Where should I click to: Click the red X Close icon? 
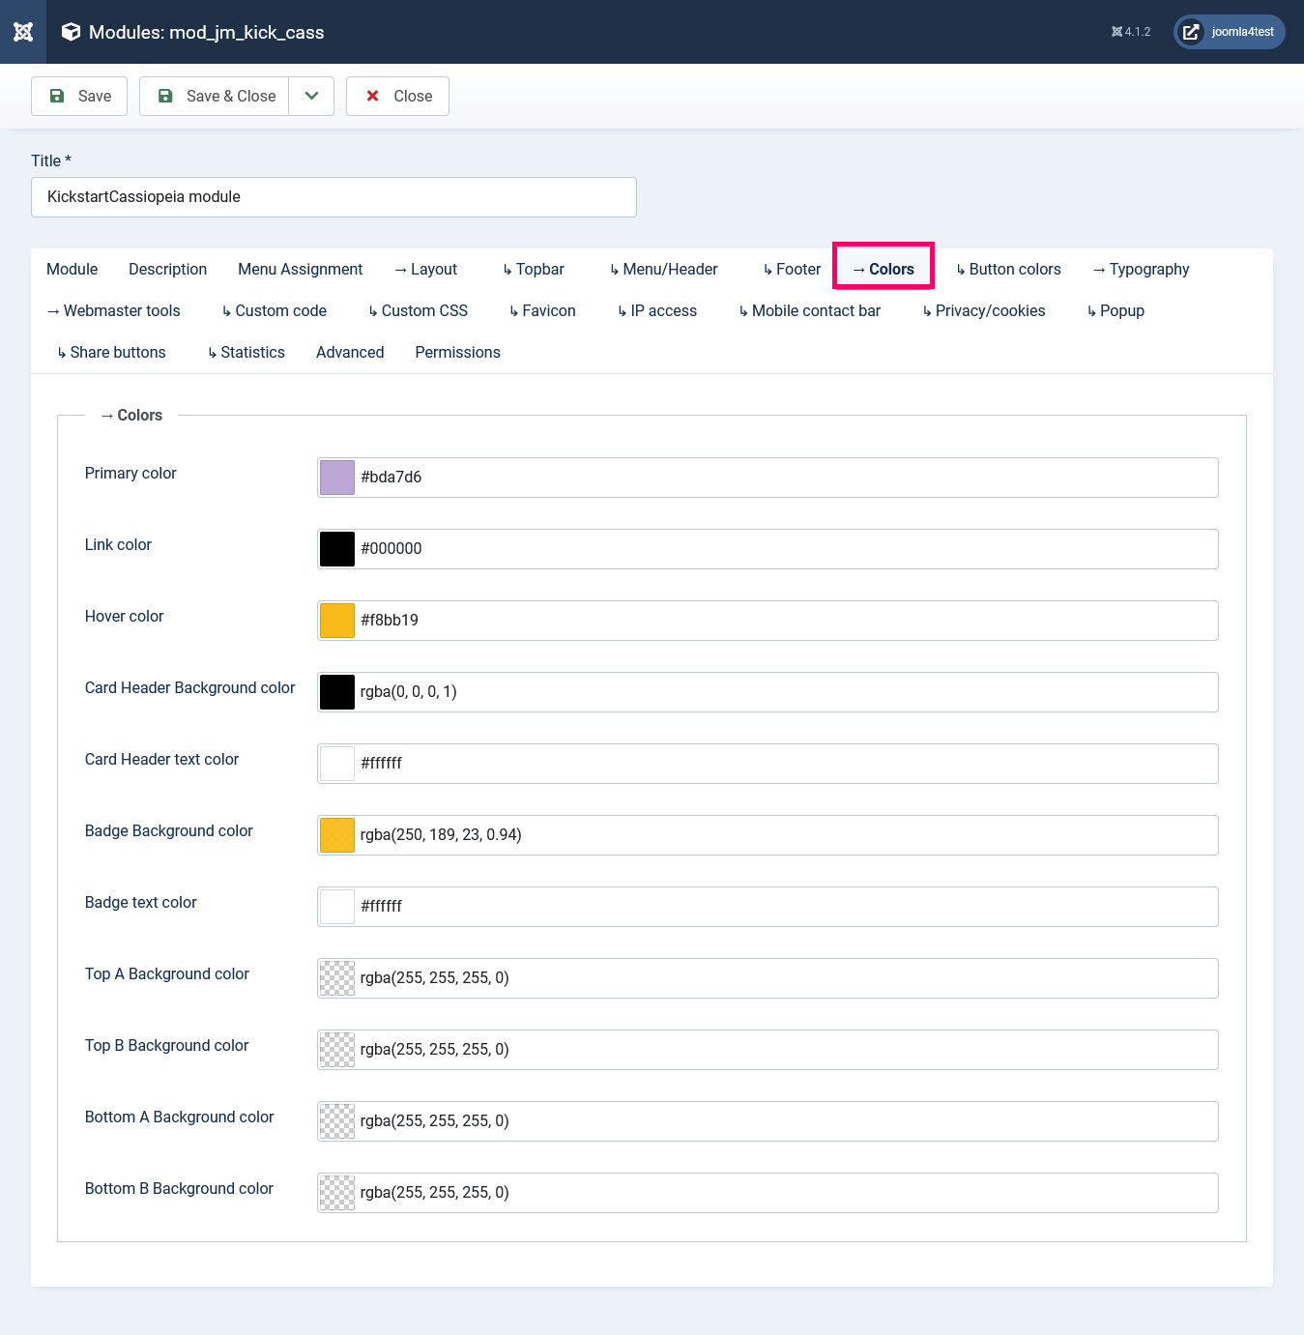(x=372, y=96)
